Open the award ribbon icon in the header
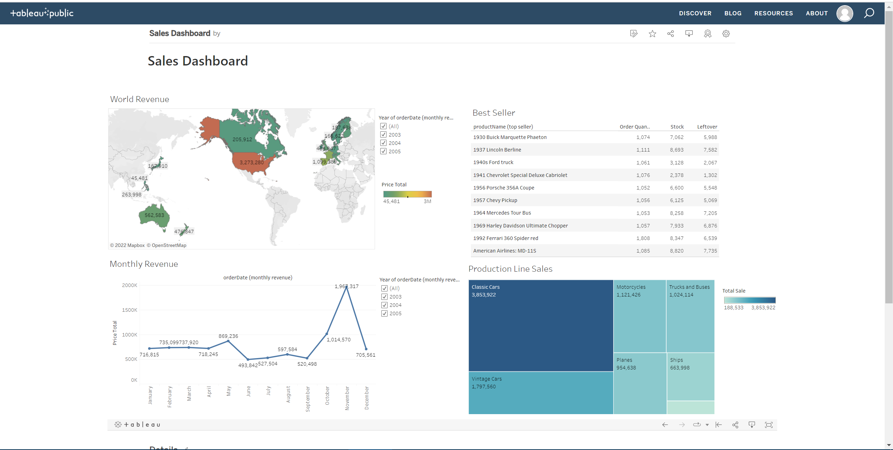The image size is (893, 450). [x=707, y=33]
